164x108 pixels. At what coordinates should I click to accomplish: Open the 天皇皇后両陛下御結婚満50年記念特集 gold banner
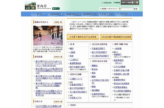tap(116, 37)
